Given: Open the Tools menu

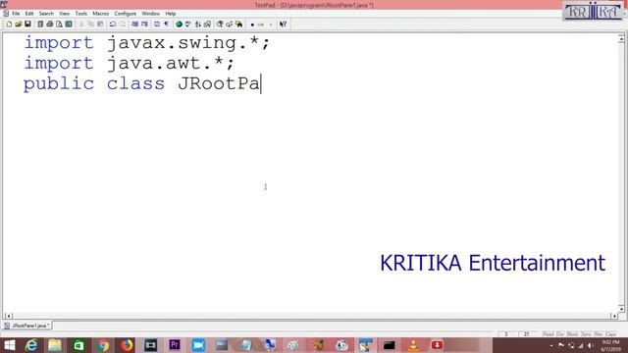Looking at the screenshot, I should tap(80, 14).
